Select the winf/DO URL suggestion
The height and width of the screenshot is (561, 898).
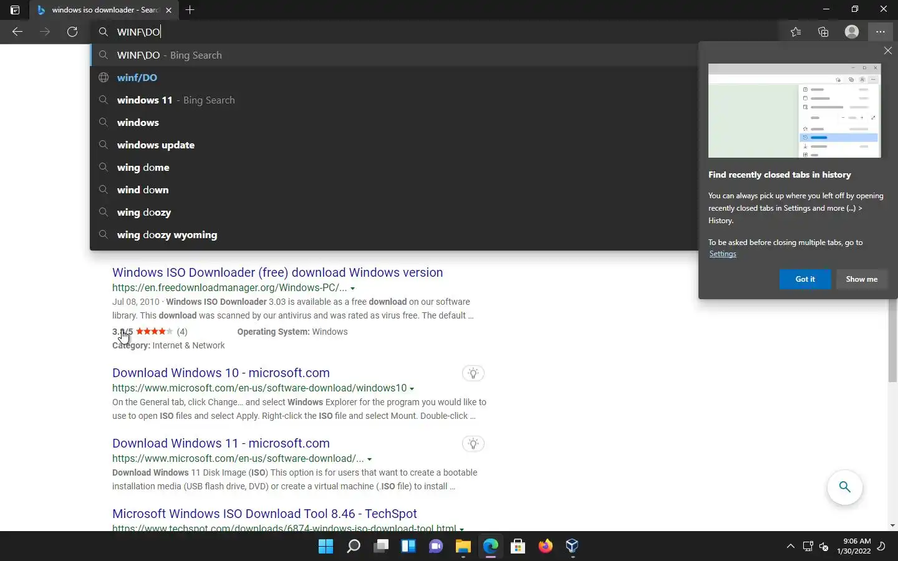tap(394, 77)
